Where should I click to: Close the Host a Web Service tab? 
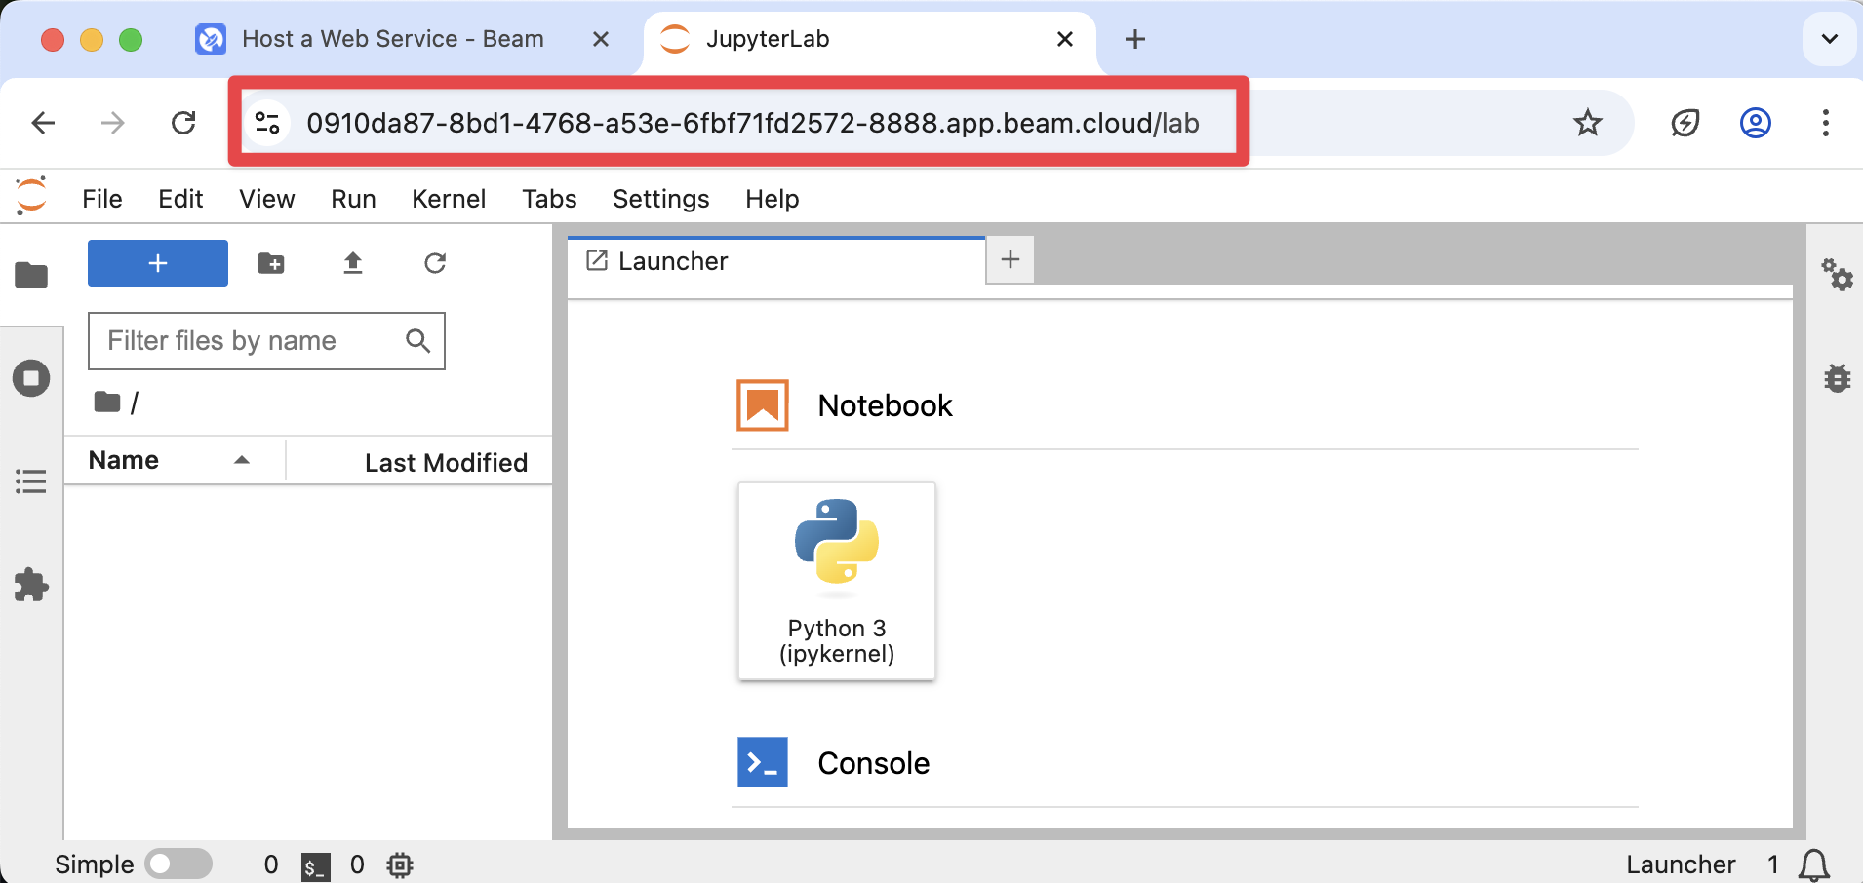click(x=601, y=39)
